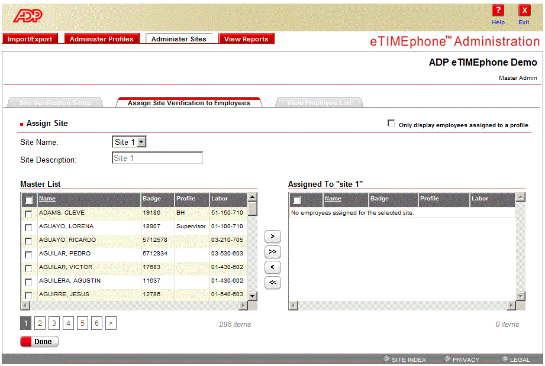Remove selected employees with single left arrow
The height and width of the screenshot is (366, 545).
click(x=272, y=267)
